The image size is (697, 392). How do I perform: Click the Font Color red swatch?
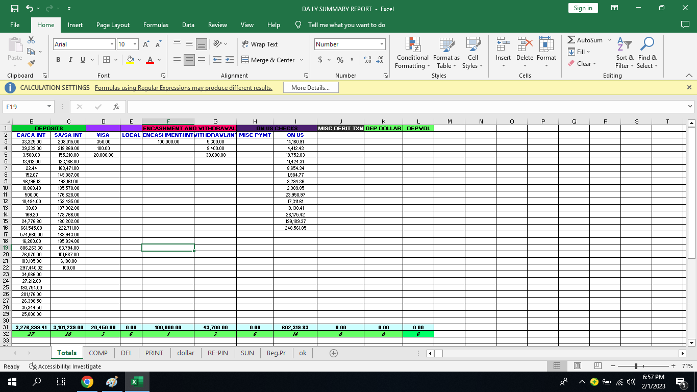[x=150, y=60]
